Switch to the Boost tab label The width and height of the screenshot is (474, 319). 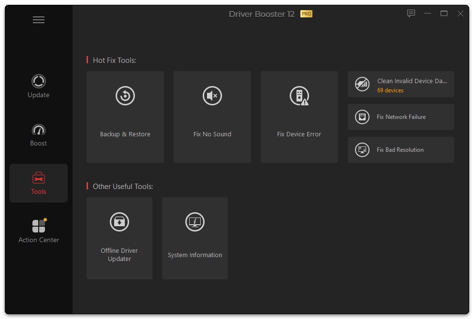tap(38, 143)
